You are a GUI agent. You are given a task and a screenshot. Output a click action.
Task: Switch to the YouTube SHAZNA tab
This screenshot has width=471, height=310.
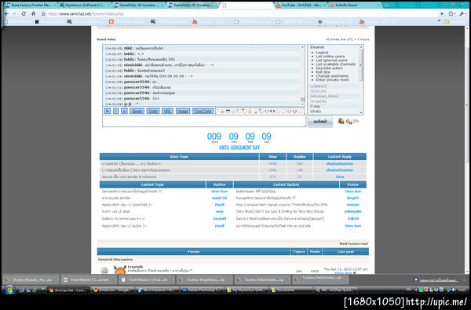point(301,5)
